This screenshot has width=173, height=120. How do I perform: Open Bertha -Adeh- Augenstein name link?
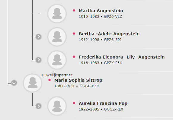pyautogui.click(x=109, y=34)
